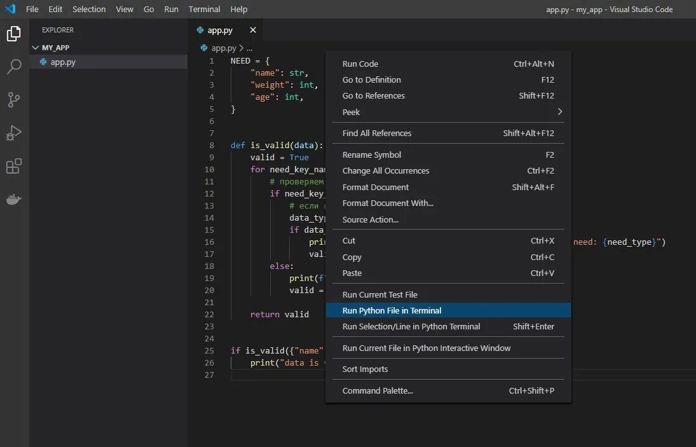Select app.py file in Explorer tree
The width and height of the screenshot is (696, 447).
[108, 62]
